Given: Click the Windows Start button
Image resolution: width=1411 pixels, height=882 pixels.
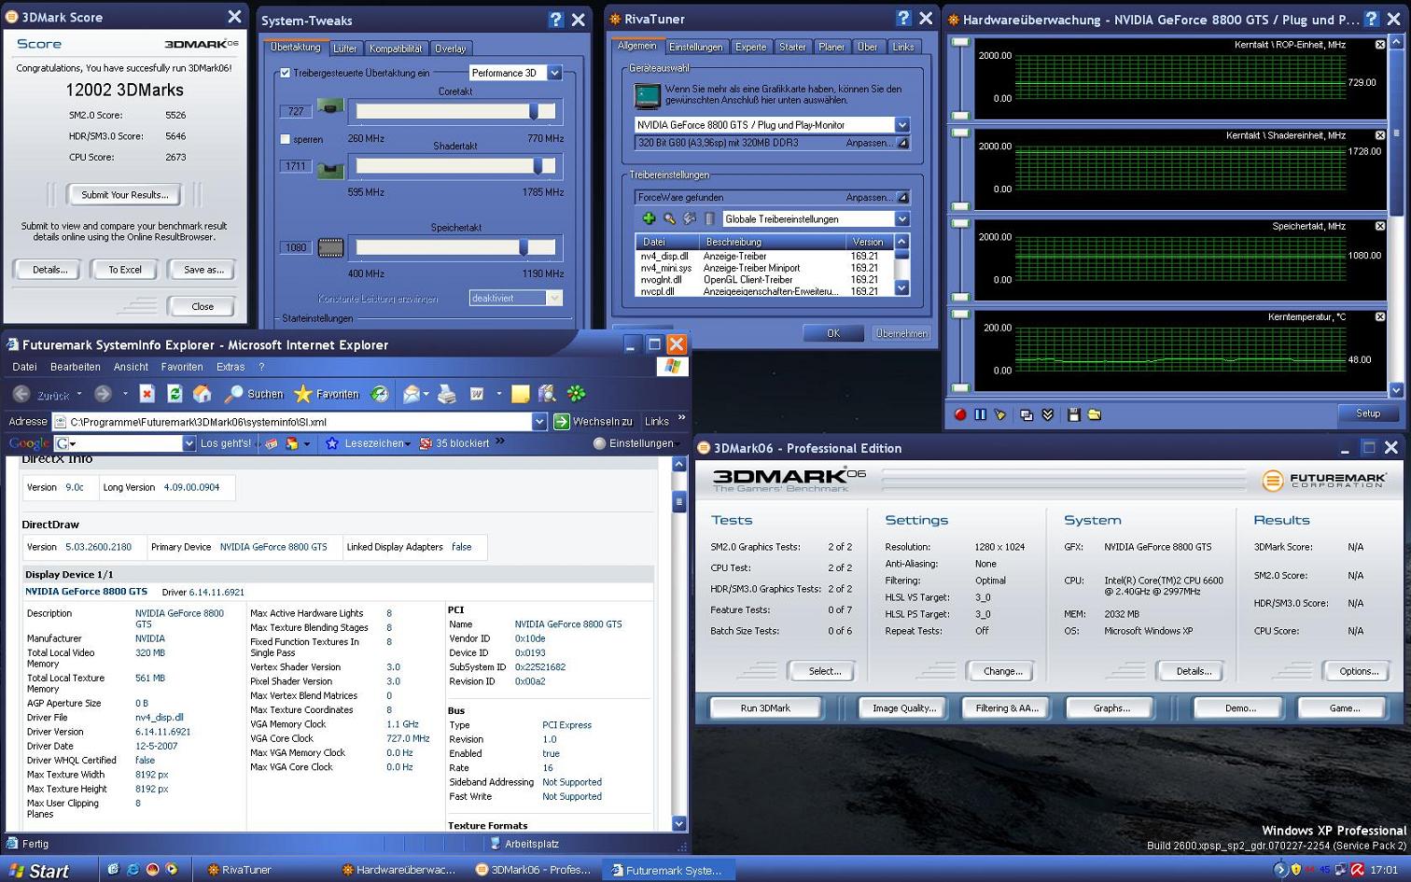Looking at the screenshot, I should point(38,870).
